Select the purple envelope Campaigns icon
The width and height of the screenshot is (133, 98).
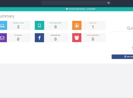pyautogui.click(x=3, y=38)
